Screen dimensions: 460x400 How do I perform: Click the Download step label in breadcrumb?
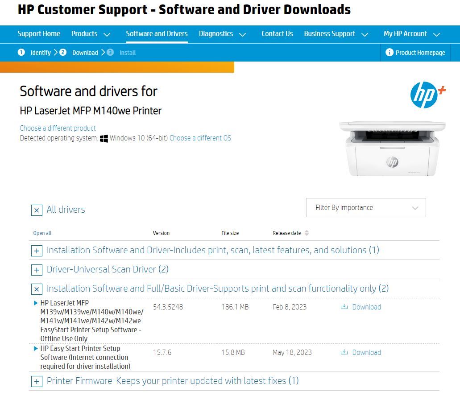click(x=85, y=53)
